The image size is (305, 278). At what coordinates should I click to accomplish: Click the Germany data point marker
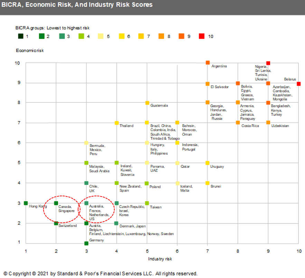[86, 243]
